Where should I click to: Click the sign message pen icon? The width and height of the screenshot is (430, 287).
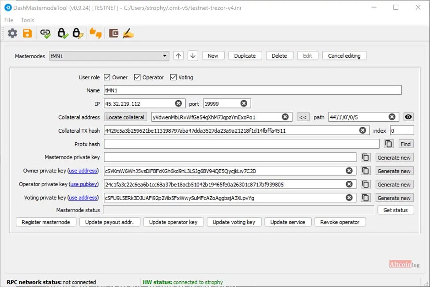pyautogui.click(x=128, y=34)
